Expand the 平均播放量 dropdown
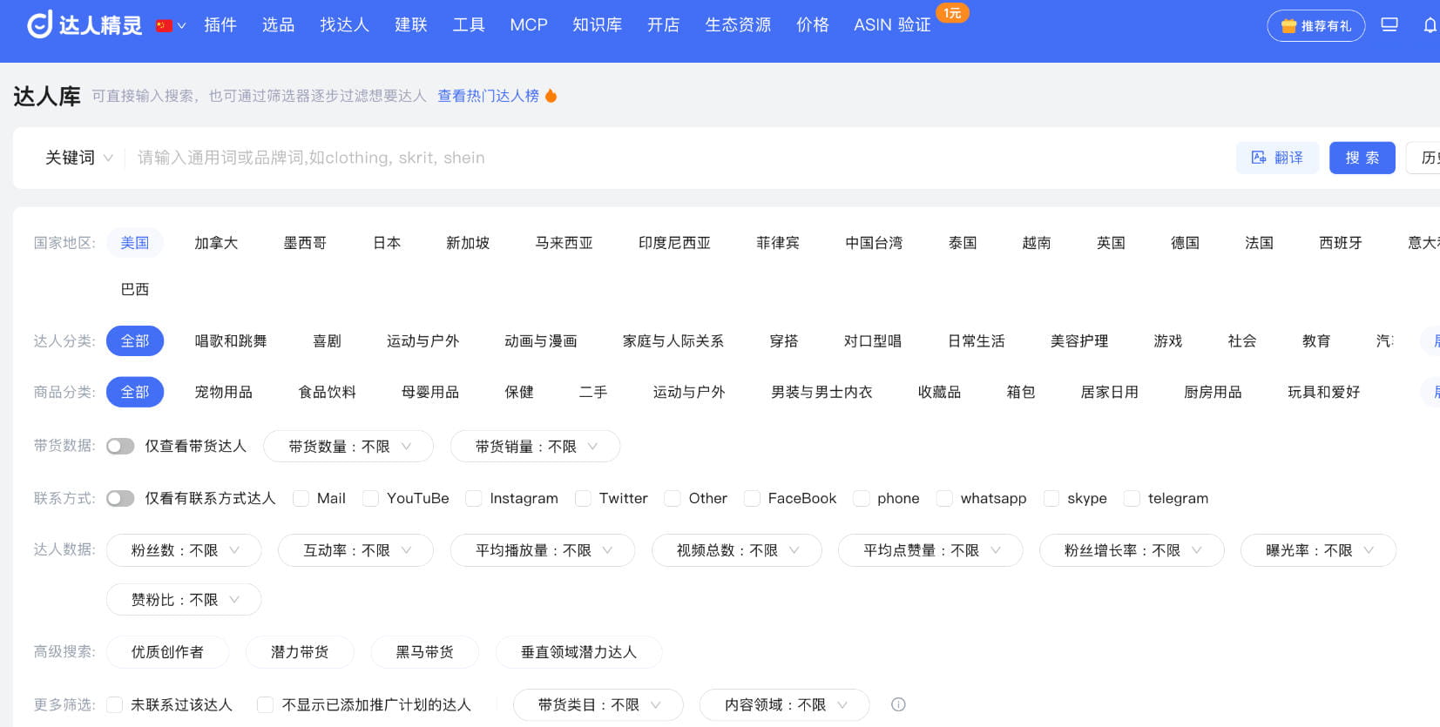Image resolution: width=1440 pixels, height=727 pixels. pyautogui.click(x=543, y=550)
